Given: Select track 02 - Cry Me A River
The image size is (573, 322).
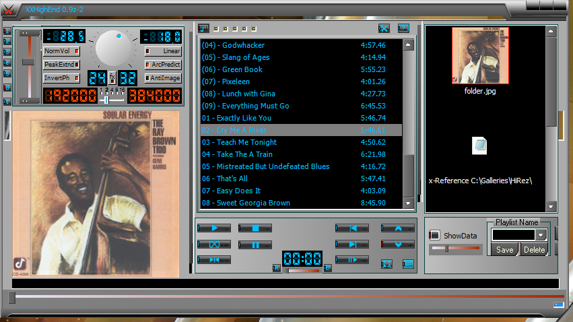Looking at the screenshot, I should tap(302, 130).
